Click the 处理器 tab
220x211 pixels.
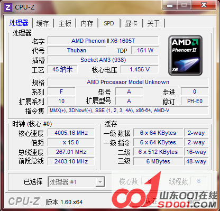coord(19,23)
